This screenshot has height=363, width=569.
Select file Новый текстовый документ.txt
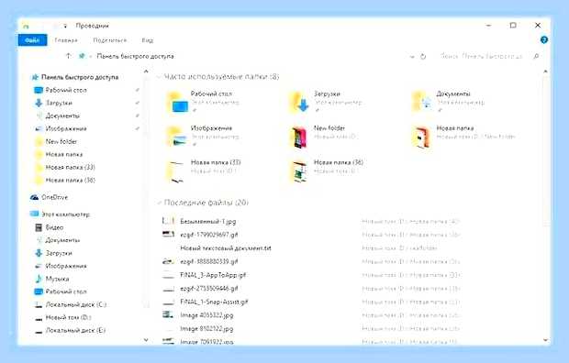coord(226,248)
